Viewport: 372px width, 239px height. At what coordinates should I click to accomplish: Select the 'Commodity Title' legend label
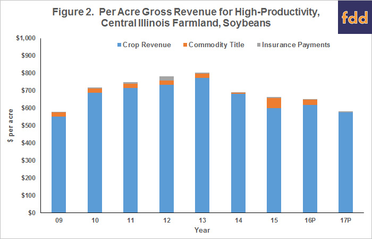[x=216, y=45]
